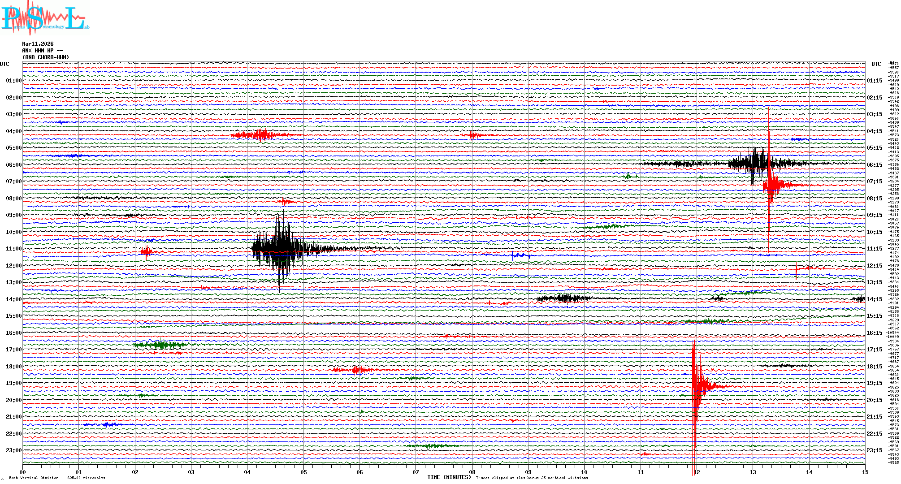
Task: Click the red event on the 04:00 trace
Action: (x=262, y=134)
